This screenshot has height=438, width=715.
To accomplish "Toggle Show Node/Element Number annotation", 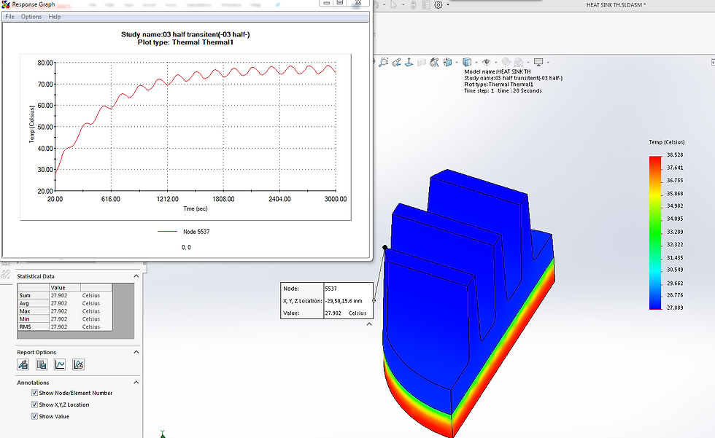I will pos(34,393).
